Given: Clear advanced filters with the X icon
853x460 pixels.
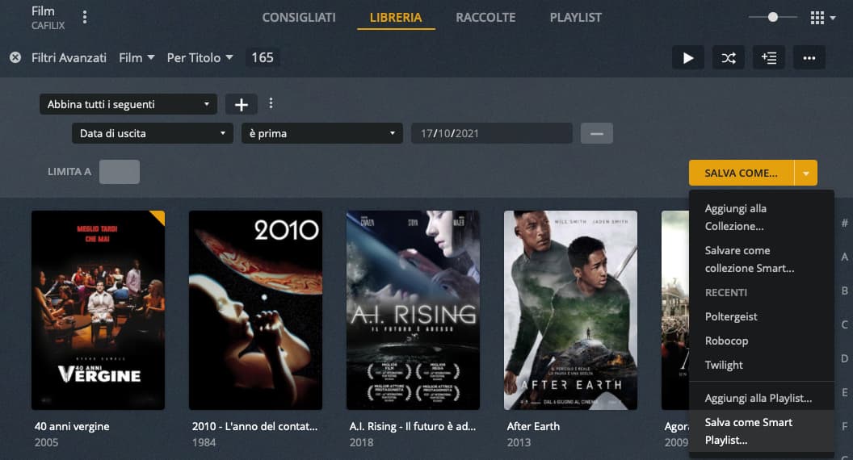Looking at the screenshot, I should 15,57.
